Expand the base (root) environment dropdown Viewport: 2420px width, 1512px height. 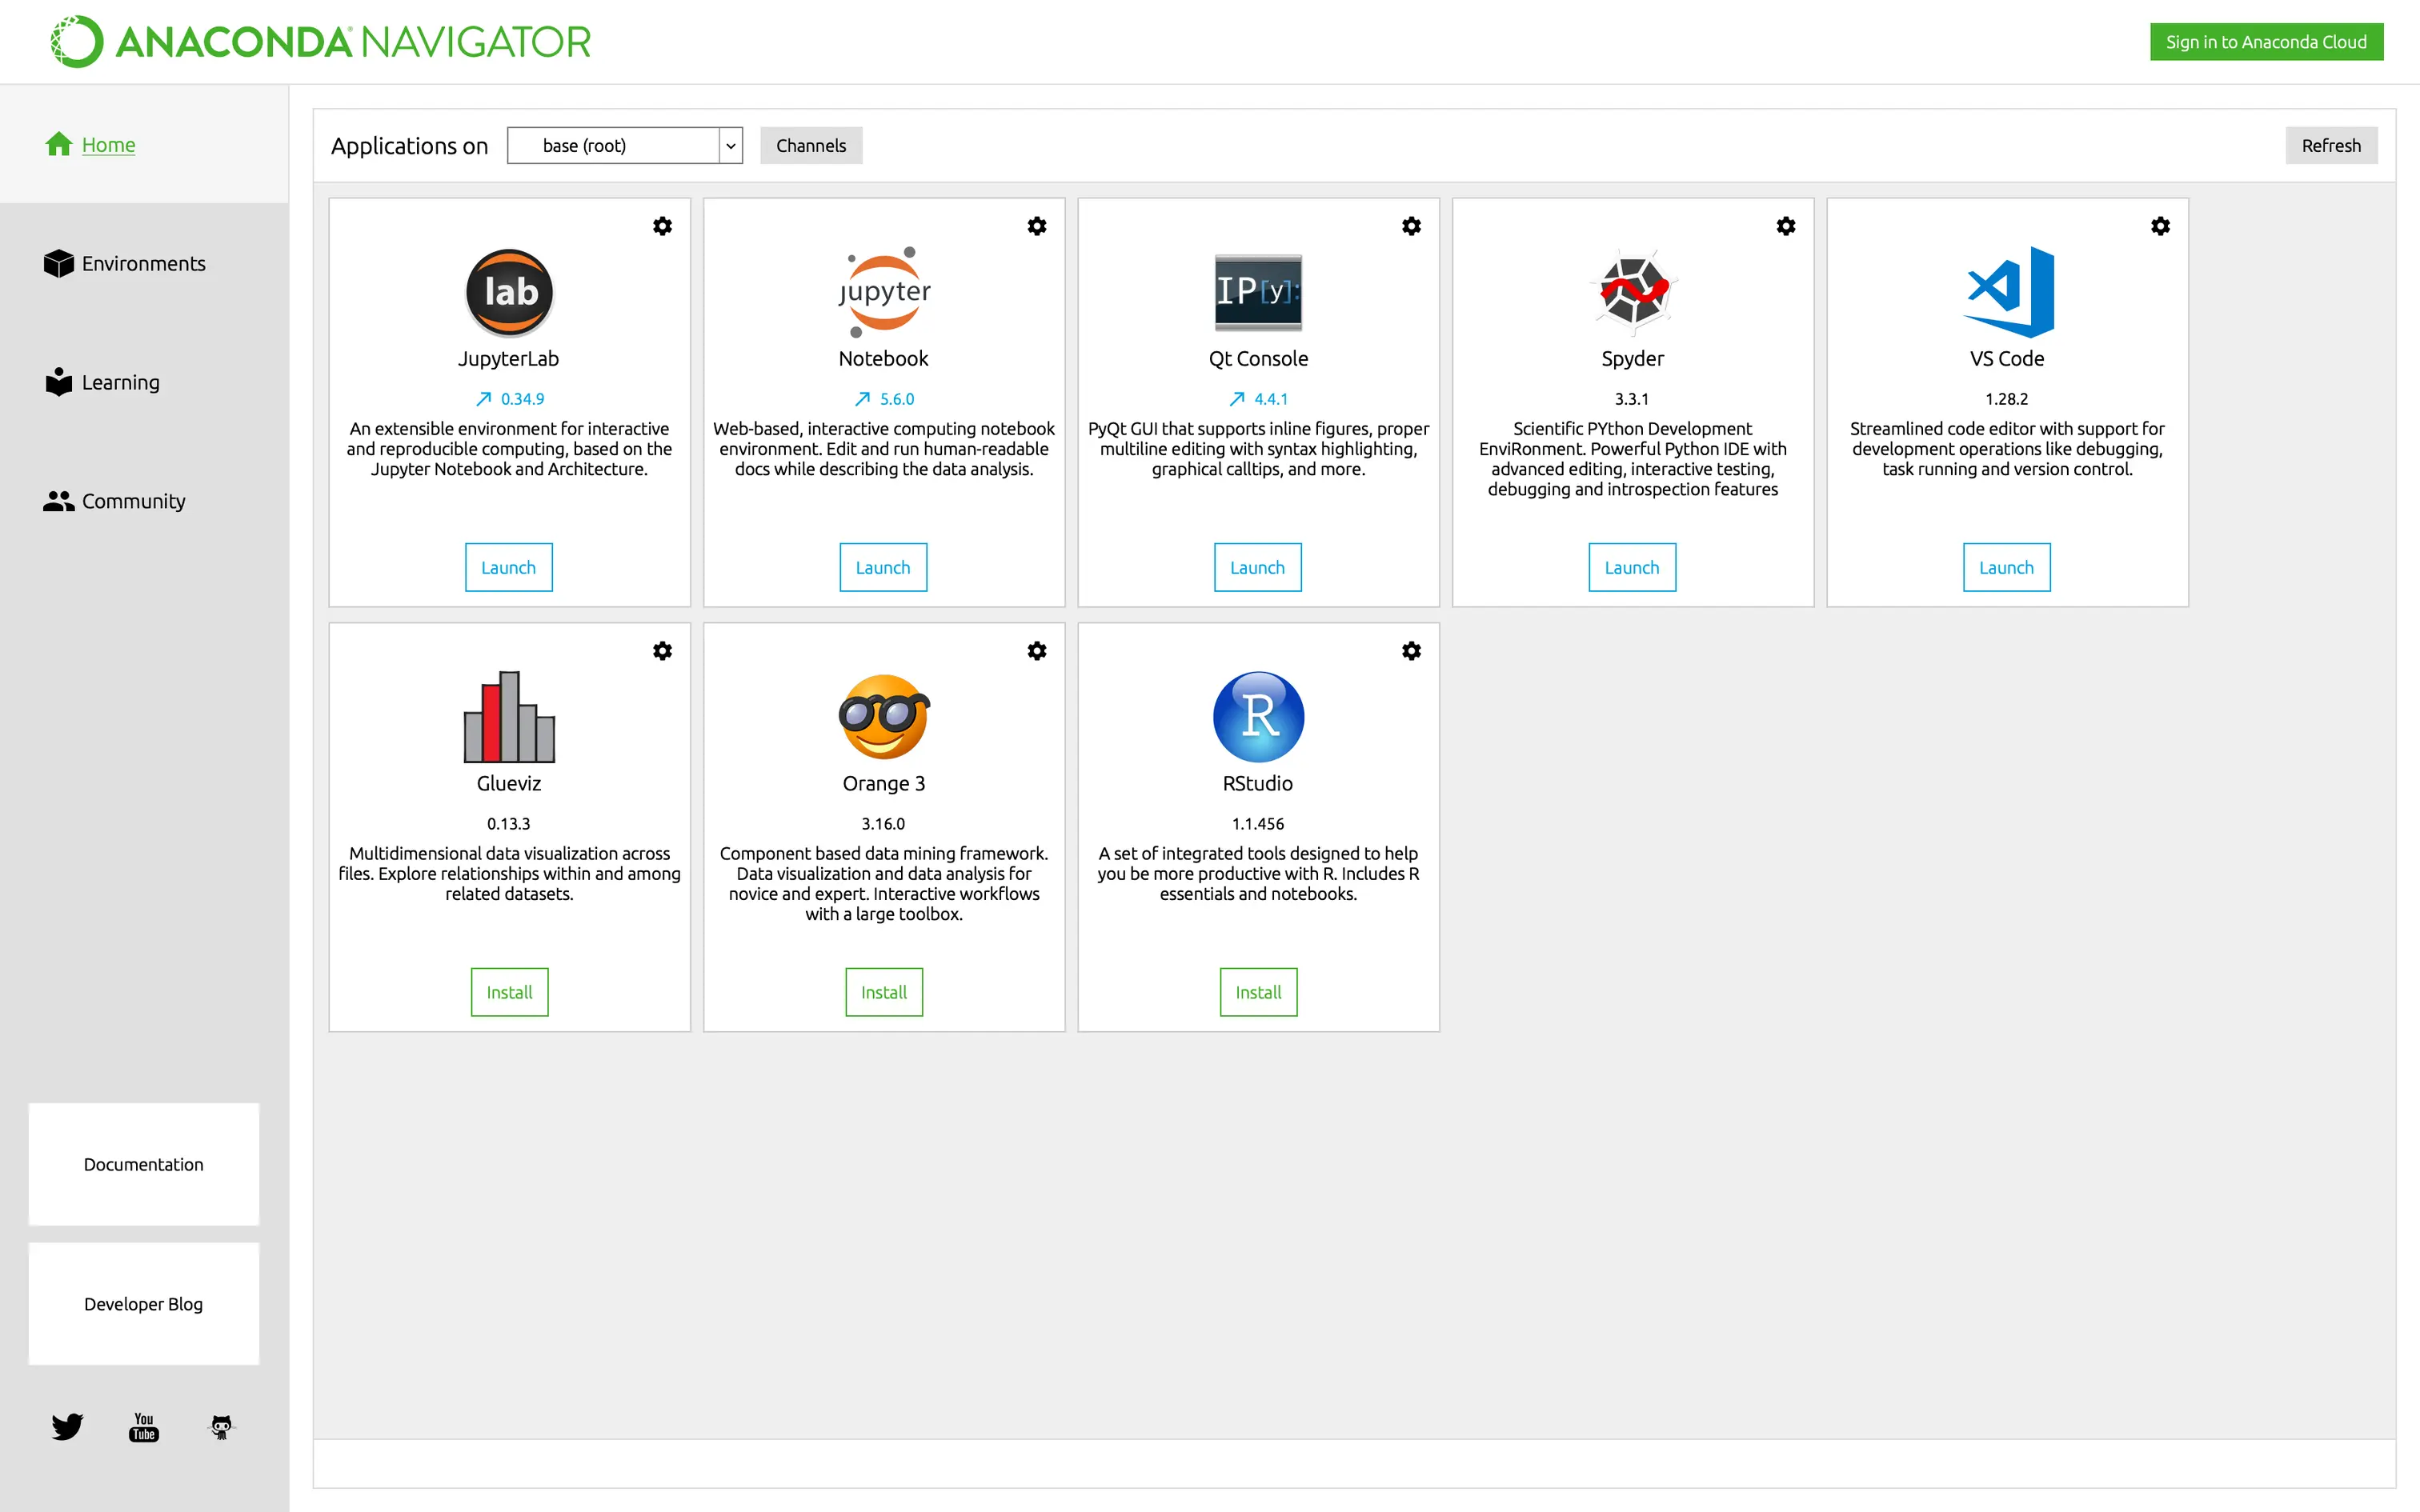pos(730,146)
